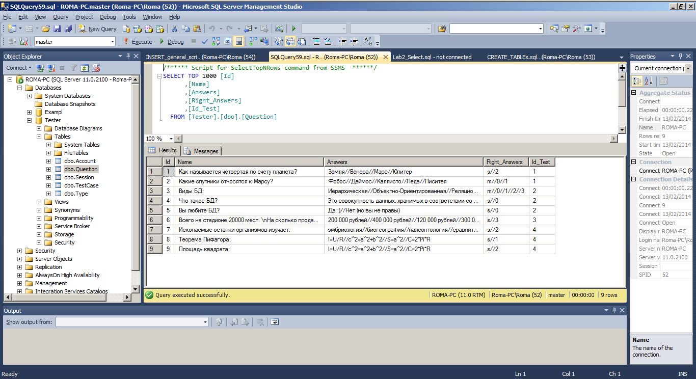This screenshot has width=696, height=379.
Task: Open the Query menu
Action: tap(61, 17)
